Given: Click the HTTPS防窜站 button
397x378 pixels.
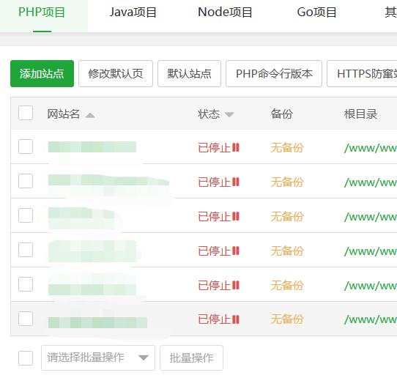Looking at the screenshot, I should [363, 74].
